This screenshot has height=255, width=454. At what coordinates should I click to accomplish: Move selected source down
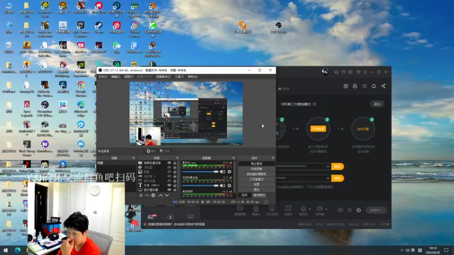point(167,195)
